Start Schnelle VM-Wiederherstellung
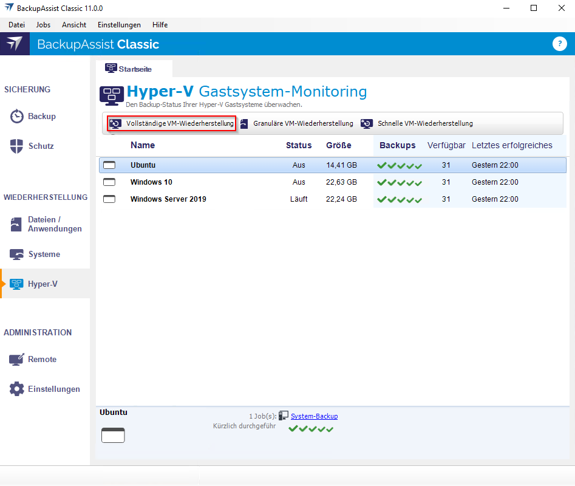 (417, 123)
